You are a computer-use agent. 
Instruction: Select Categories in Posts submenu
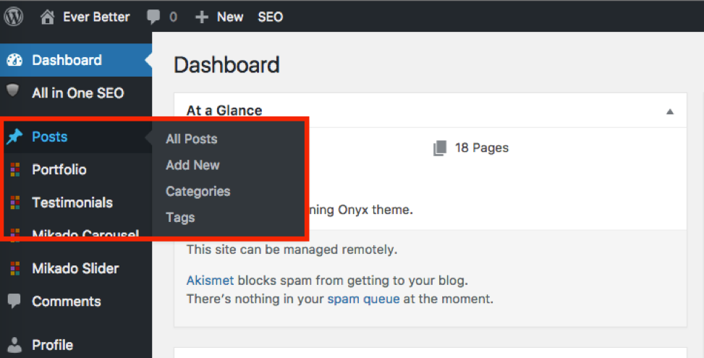coord(198,192)
